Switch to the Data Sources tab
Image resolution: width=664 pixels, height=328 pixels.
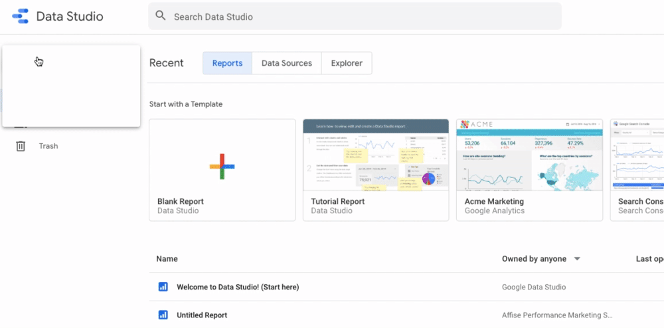coord(287,63)
